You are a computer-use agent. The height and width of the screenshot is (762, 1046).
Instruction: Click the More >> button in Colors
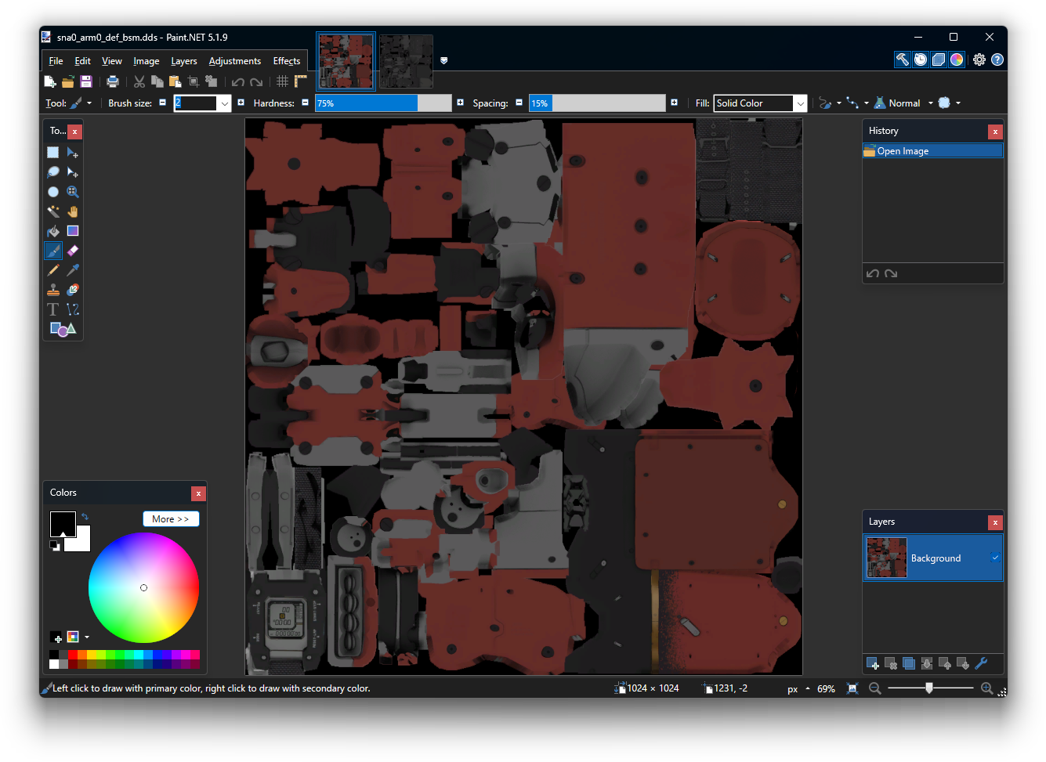(x=171, y=519)
